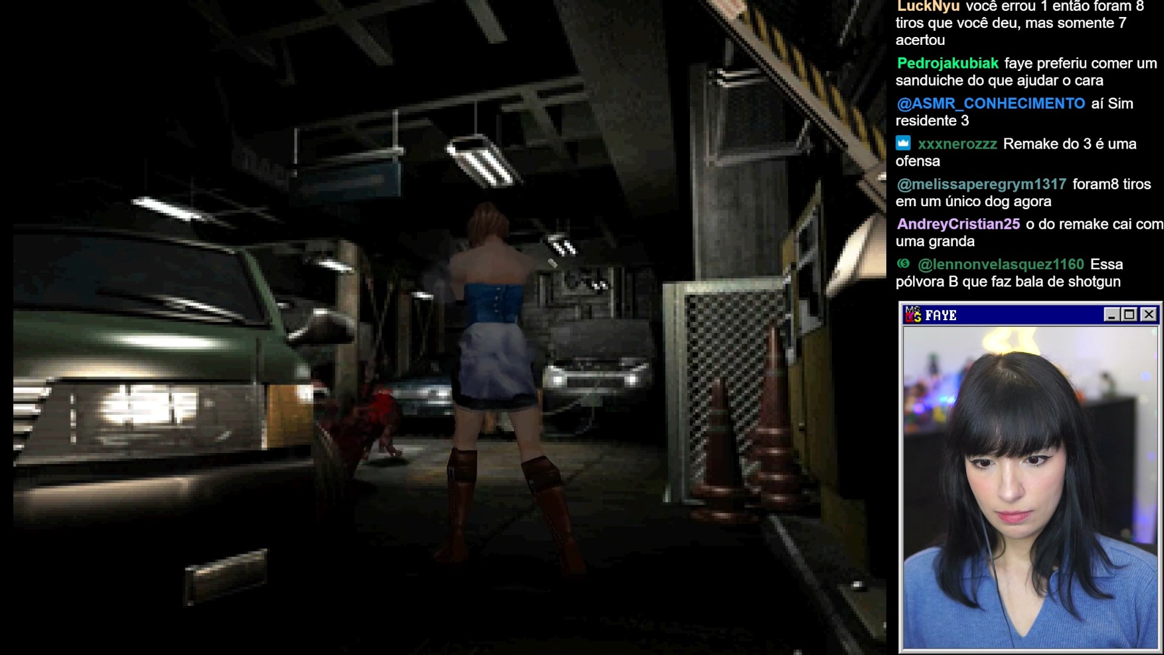Maximize the FAYE webcam window
Viewport: 1164px width, 655px height.
coord(1129,314)
